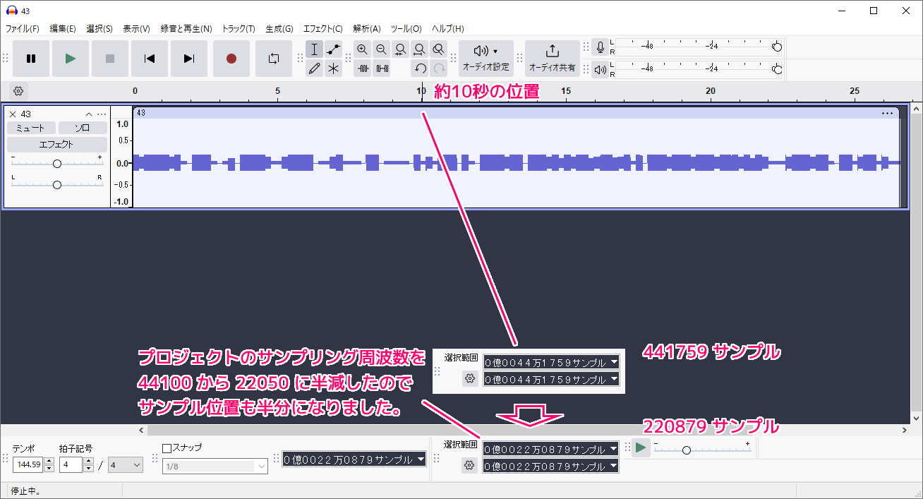Toggle the Loop button

pos(273,59)
